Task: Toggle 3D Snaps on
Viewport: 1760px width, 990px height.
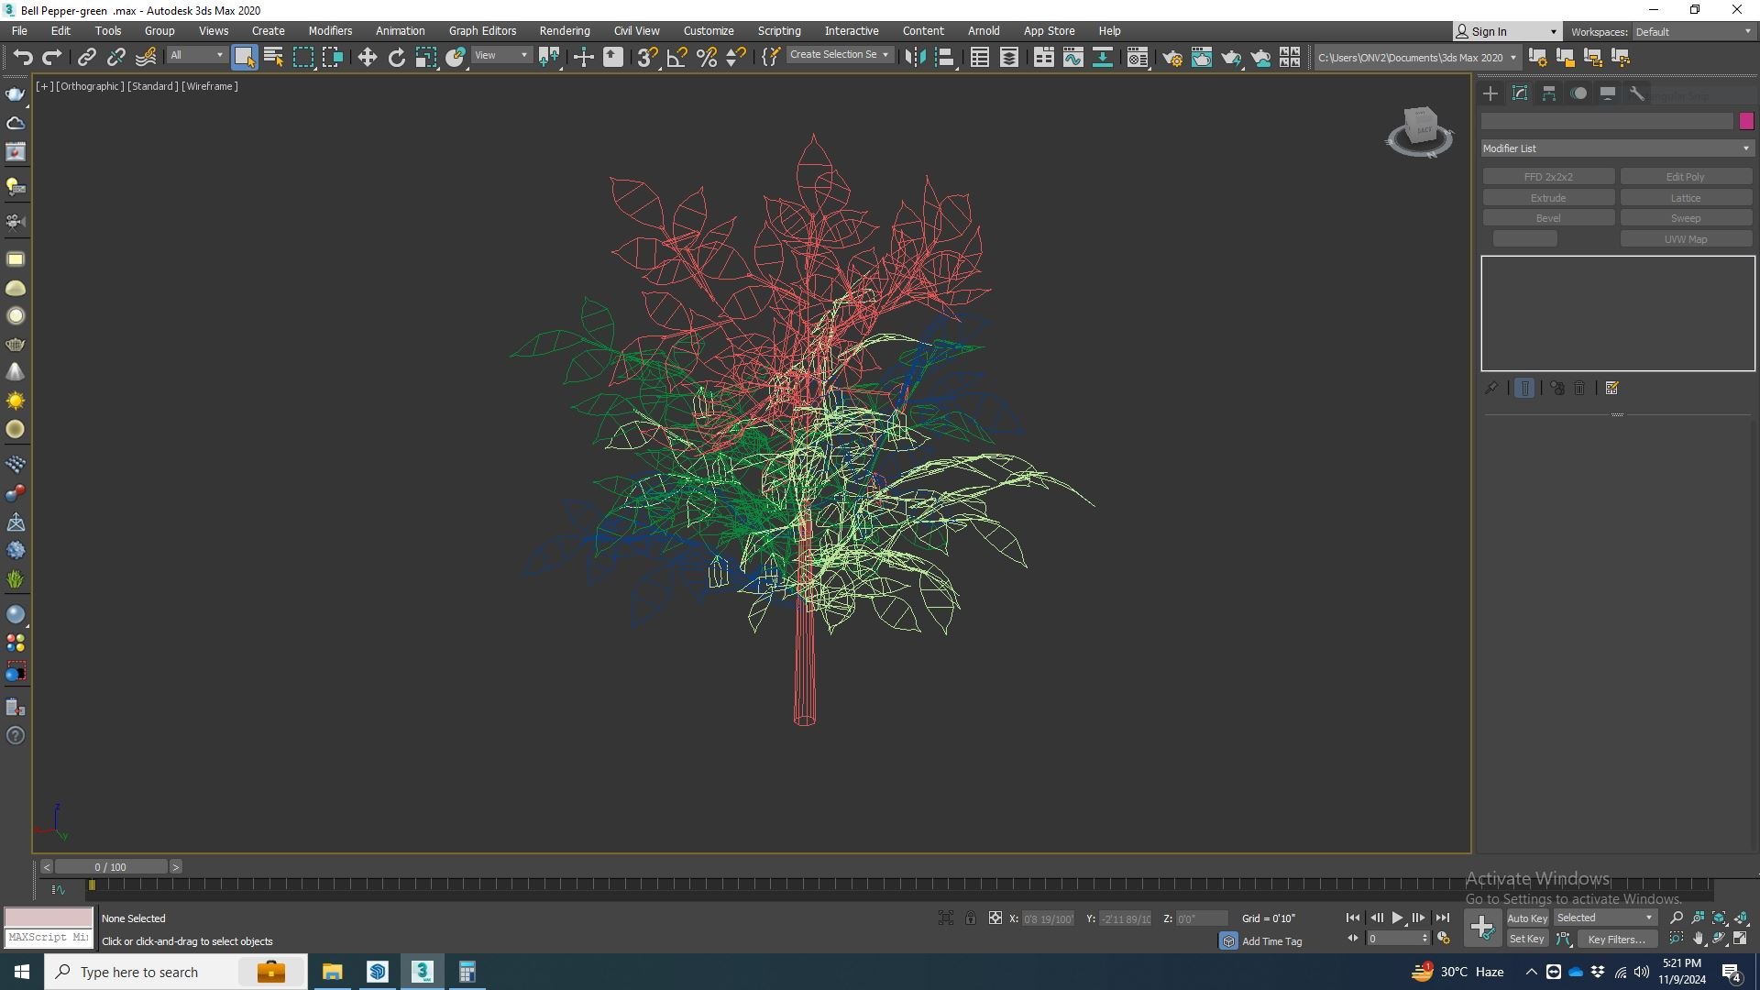Action: (646, 58)
